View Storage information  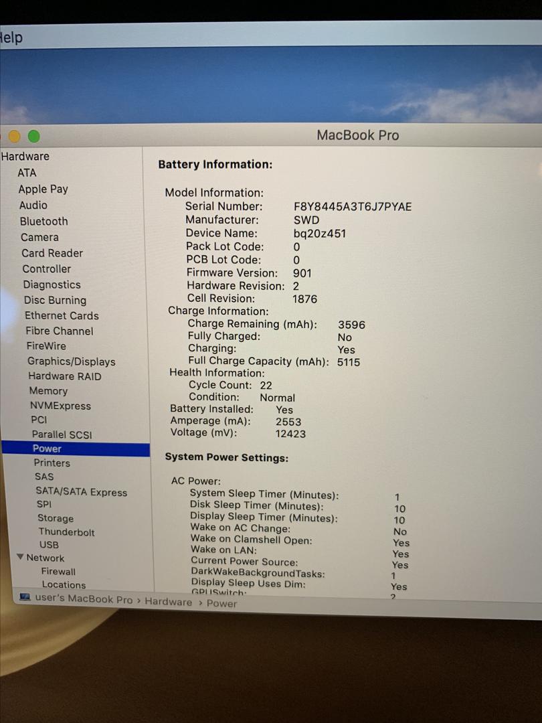click(x=56, y=518)
